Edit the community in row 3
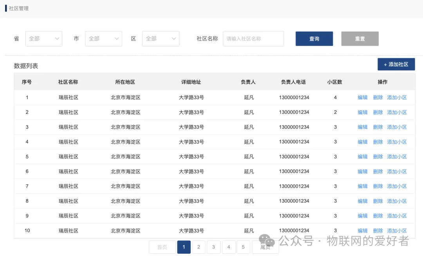The width and height of the screenshot is (423, 258). [x=363, y=127]
